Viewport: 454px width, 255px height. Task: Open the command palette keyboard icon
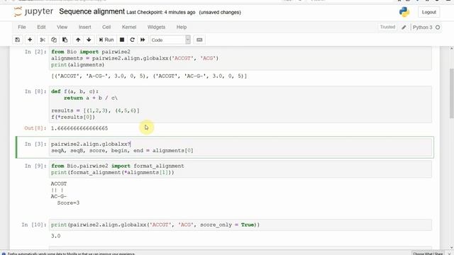coord(199,40)
